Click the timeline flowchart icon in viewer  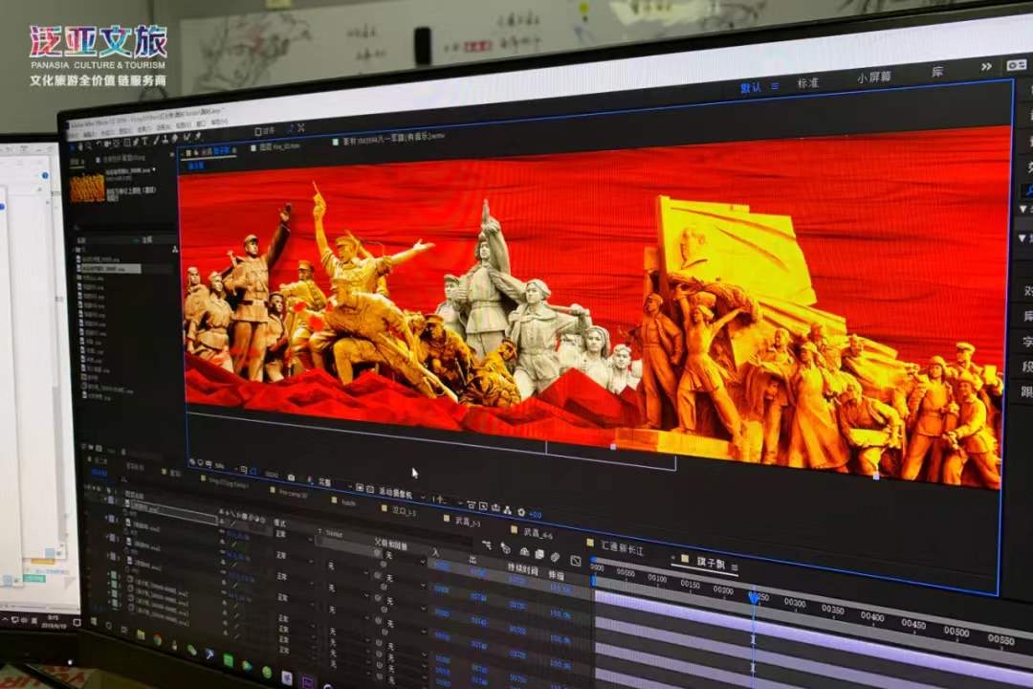tap(507, 510)
